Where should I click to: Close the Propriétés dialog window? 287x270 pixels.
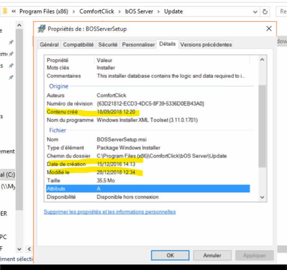click(x=268, y=29)
